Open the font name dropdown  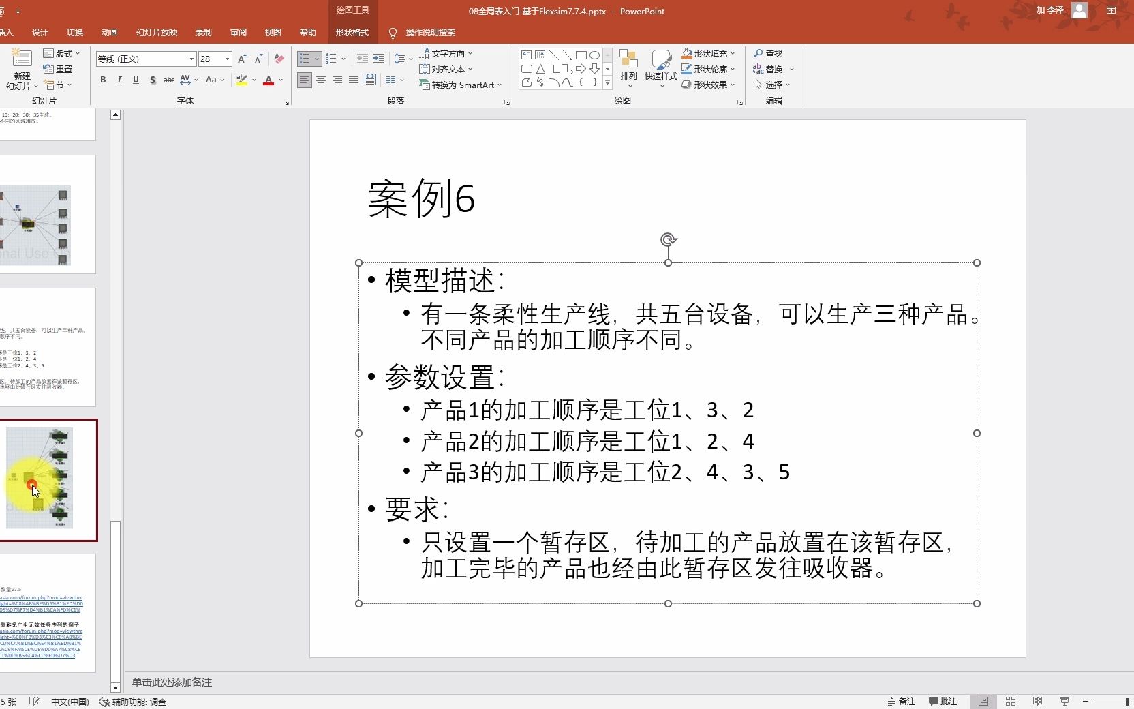pos(192,59)
